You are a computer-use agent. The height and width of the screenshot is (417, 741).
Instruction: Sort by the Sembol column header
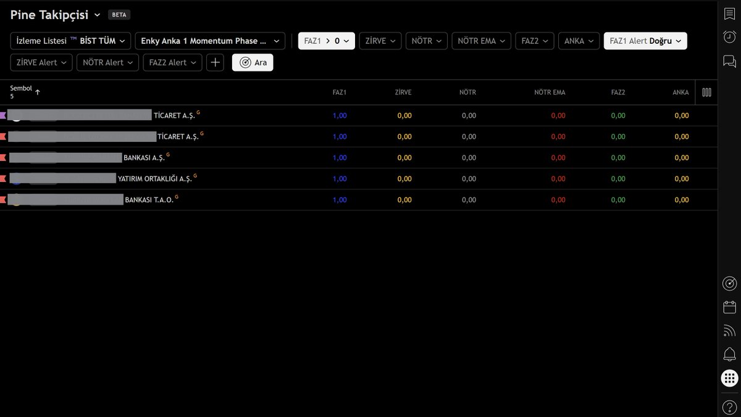point(21,88)
